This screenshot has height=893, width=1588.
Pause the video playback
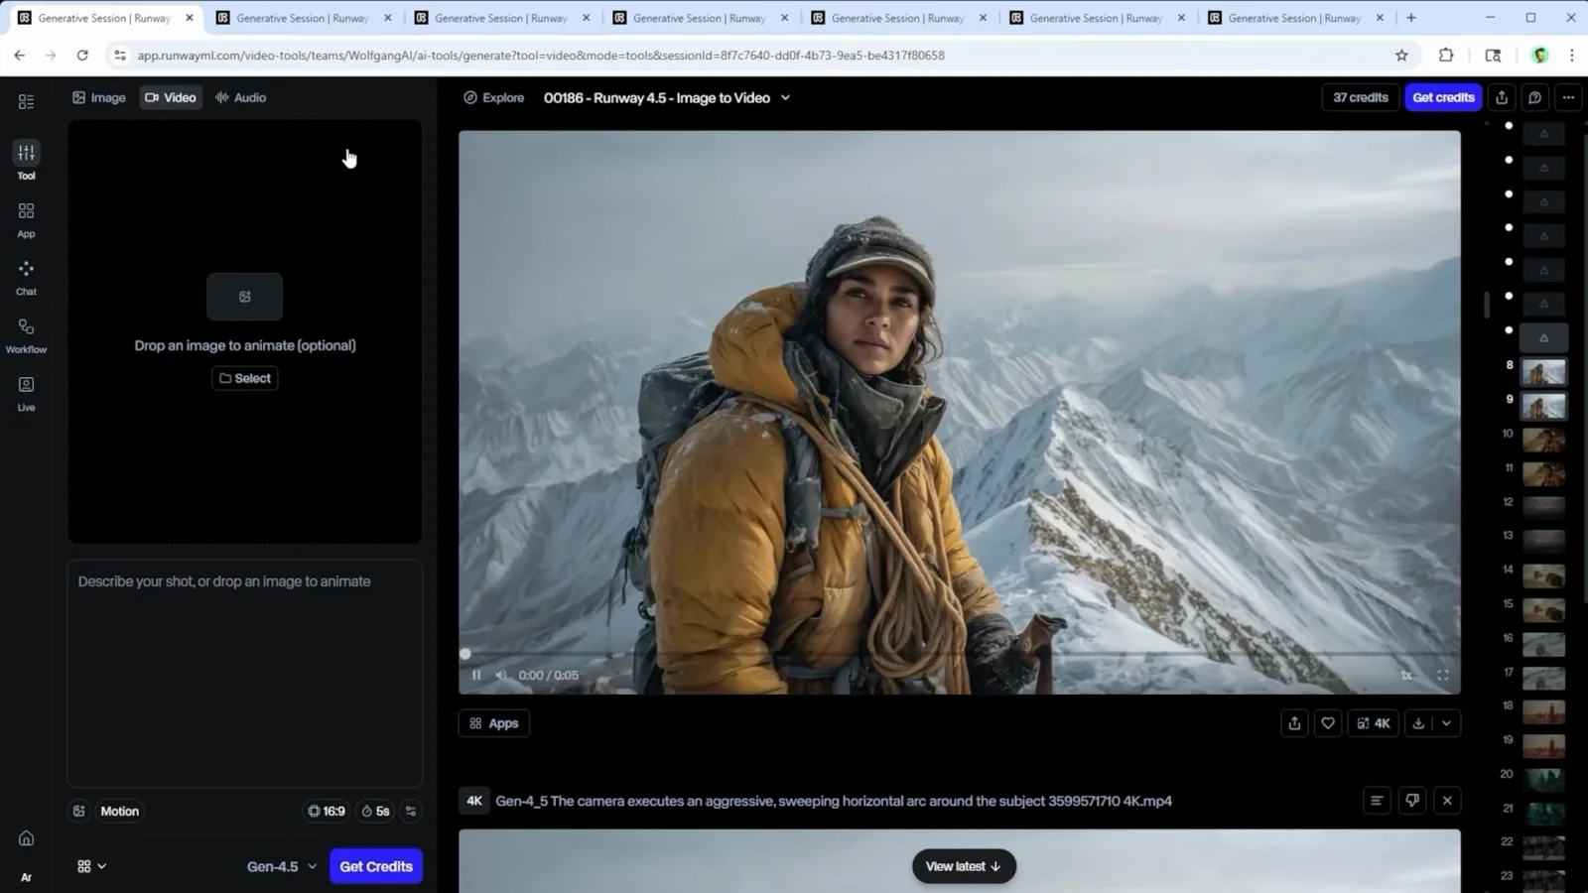tap(476, 675)
